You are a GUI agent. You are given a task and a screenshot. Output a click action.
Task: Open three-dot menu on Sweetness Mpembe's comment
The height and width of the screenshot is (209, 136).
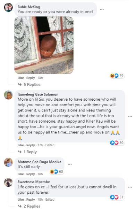click(130, 187)
